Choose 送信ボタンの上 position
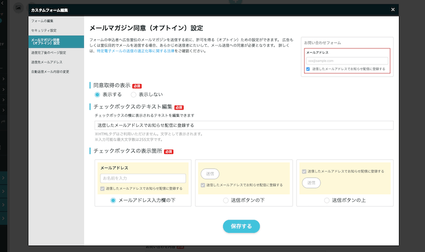This screenshot has height=252, width=425. point(327,200)
